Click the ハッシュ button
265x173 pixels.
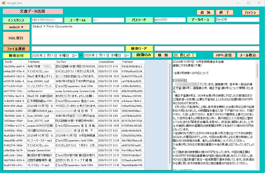[x=251, y=12]
